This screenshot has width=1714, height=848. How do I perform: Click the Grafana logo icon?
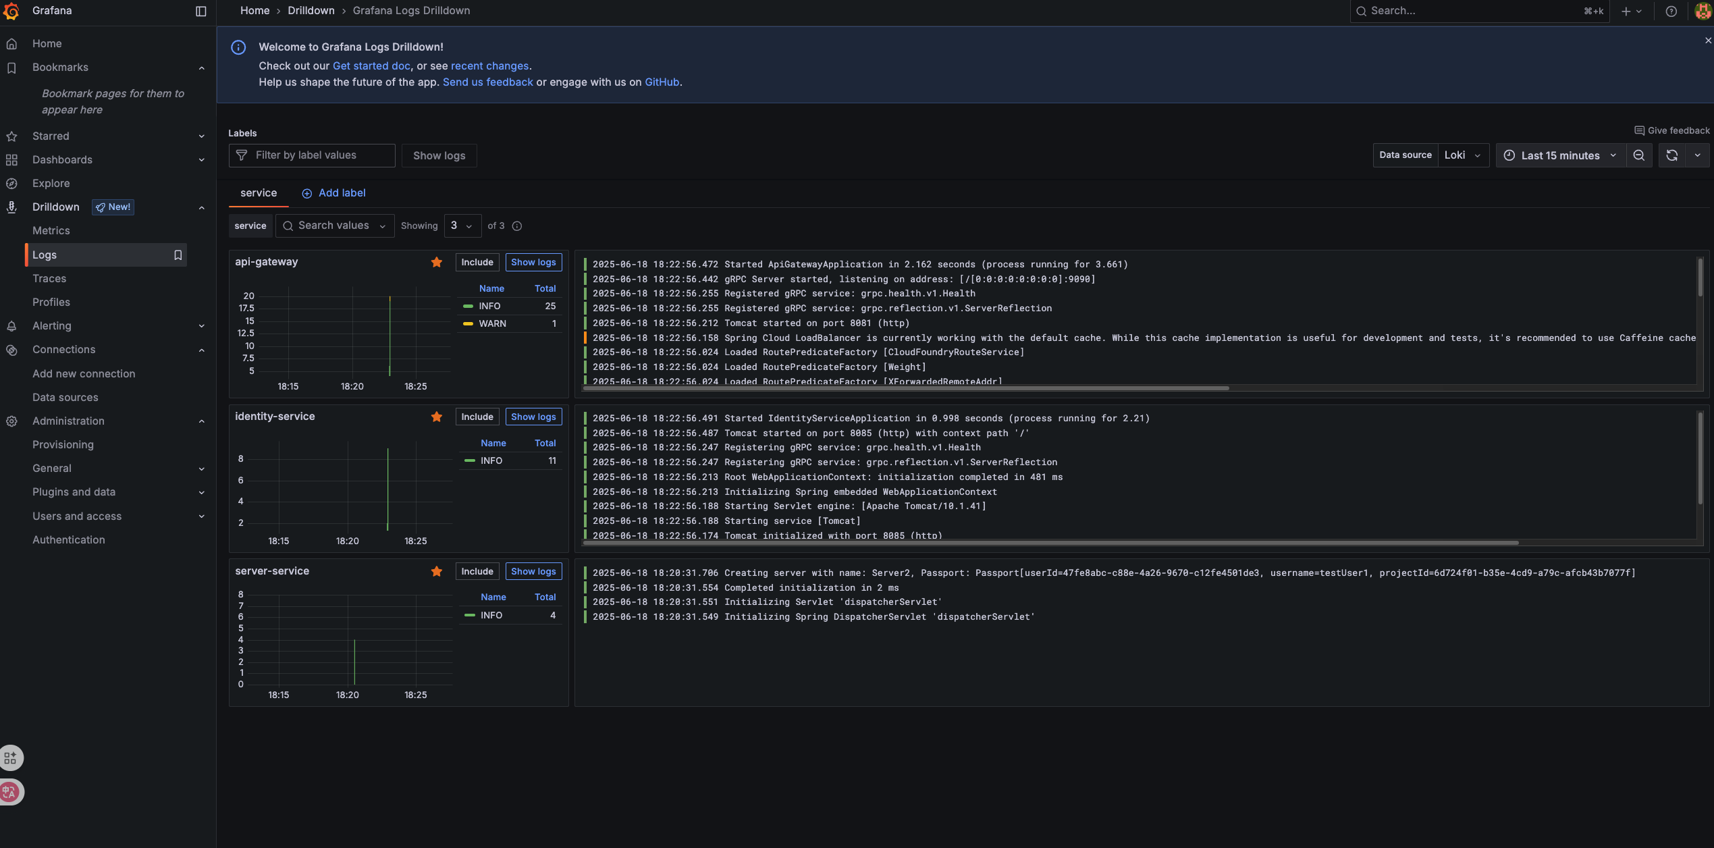(x=11, y=11)
